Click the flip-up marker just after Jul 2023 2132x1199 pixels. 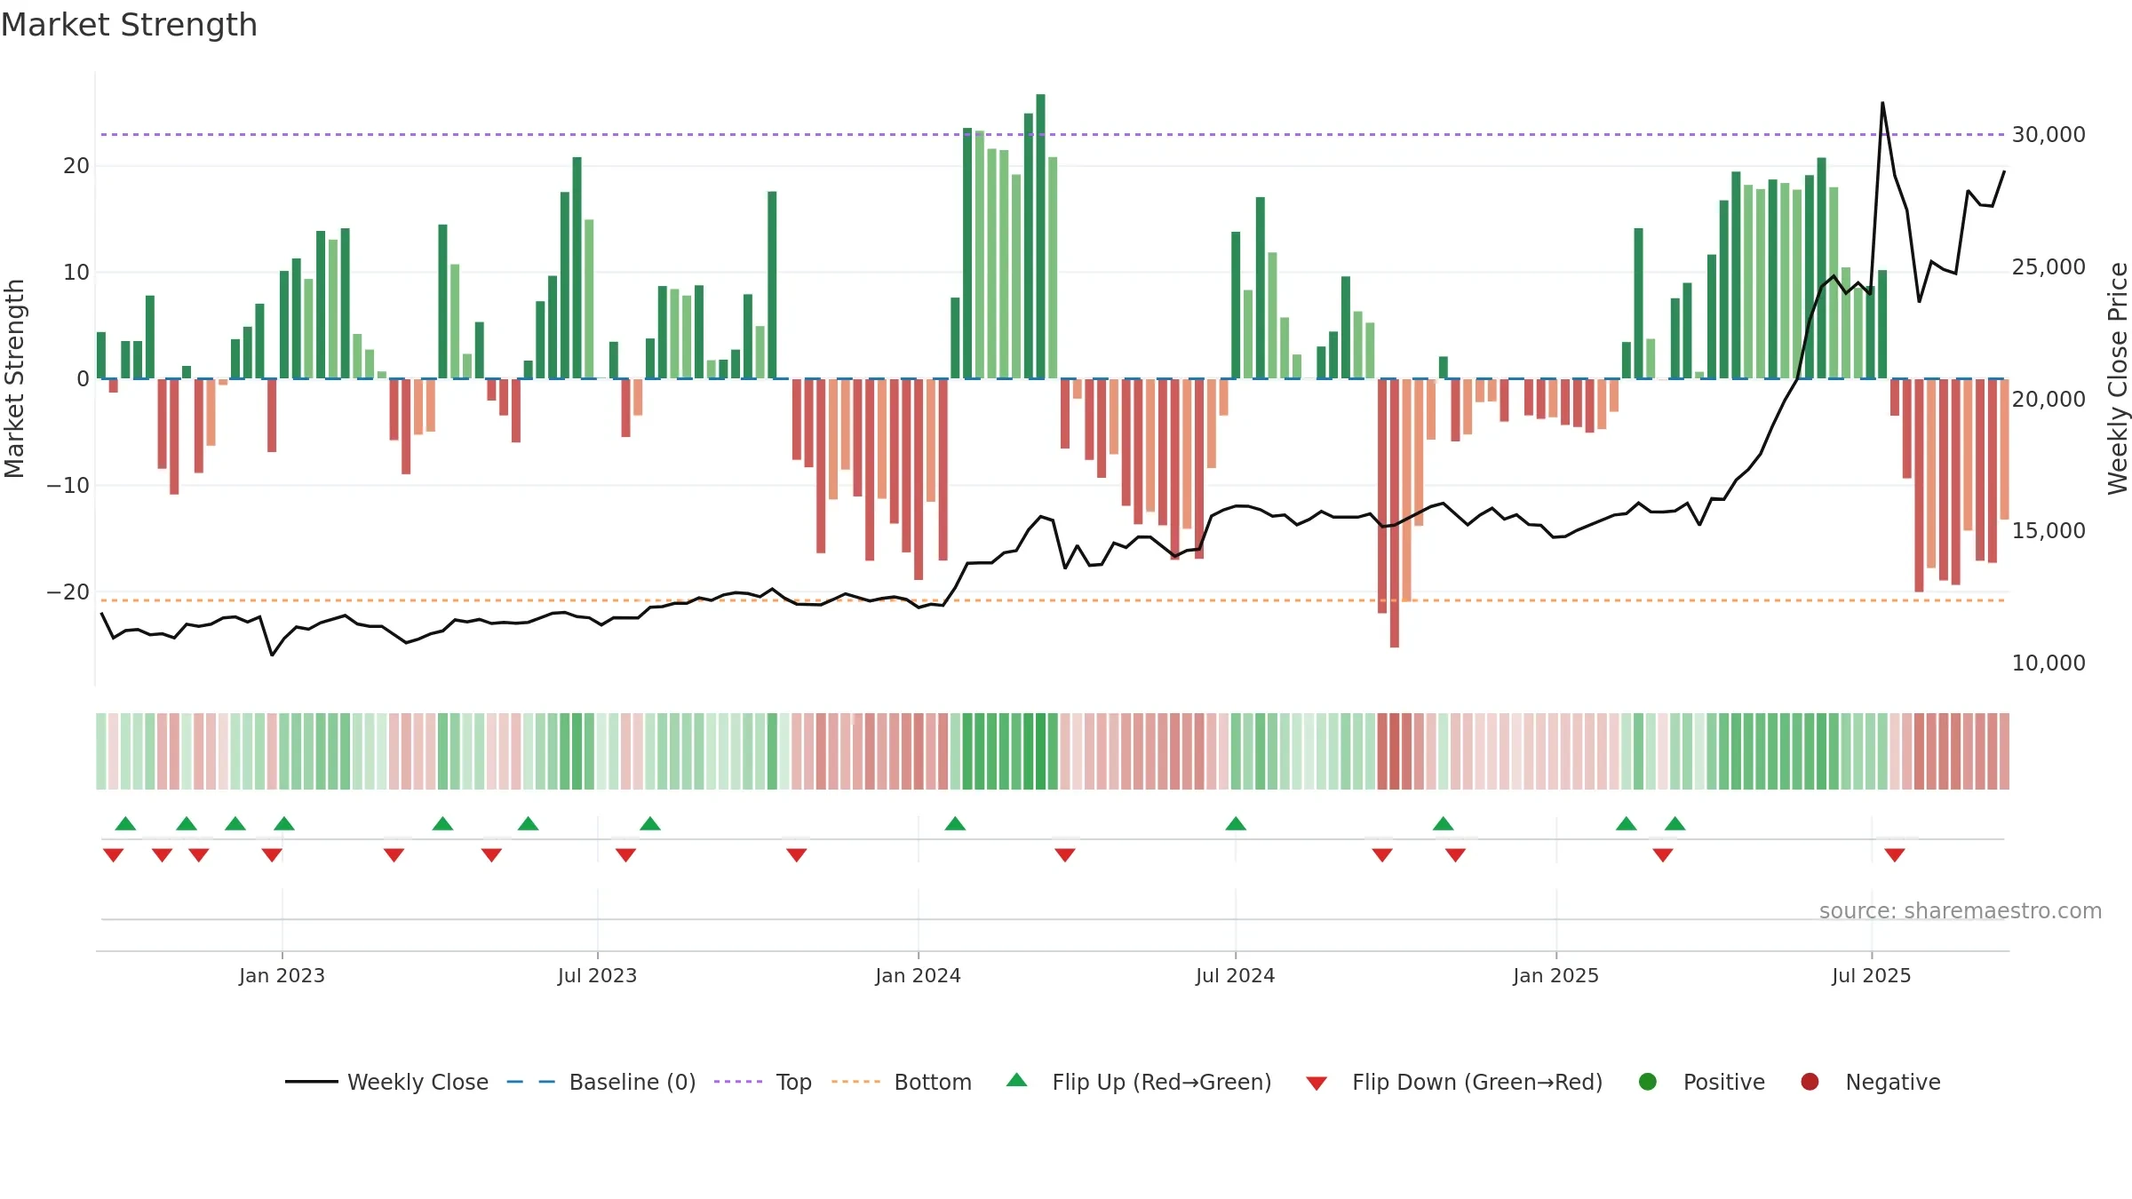click(x=650, y=823)
